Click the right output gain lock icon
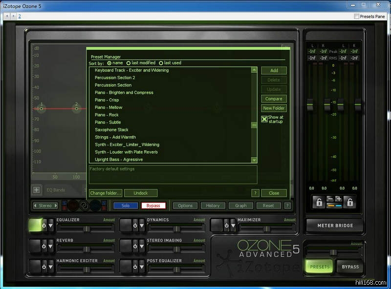 349,202
